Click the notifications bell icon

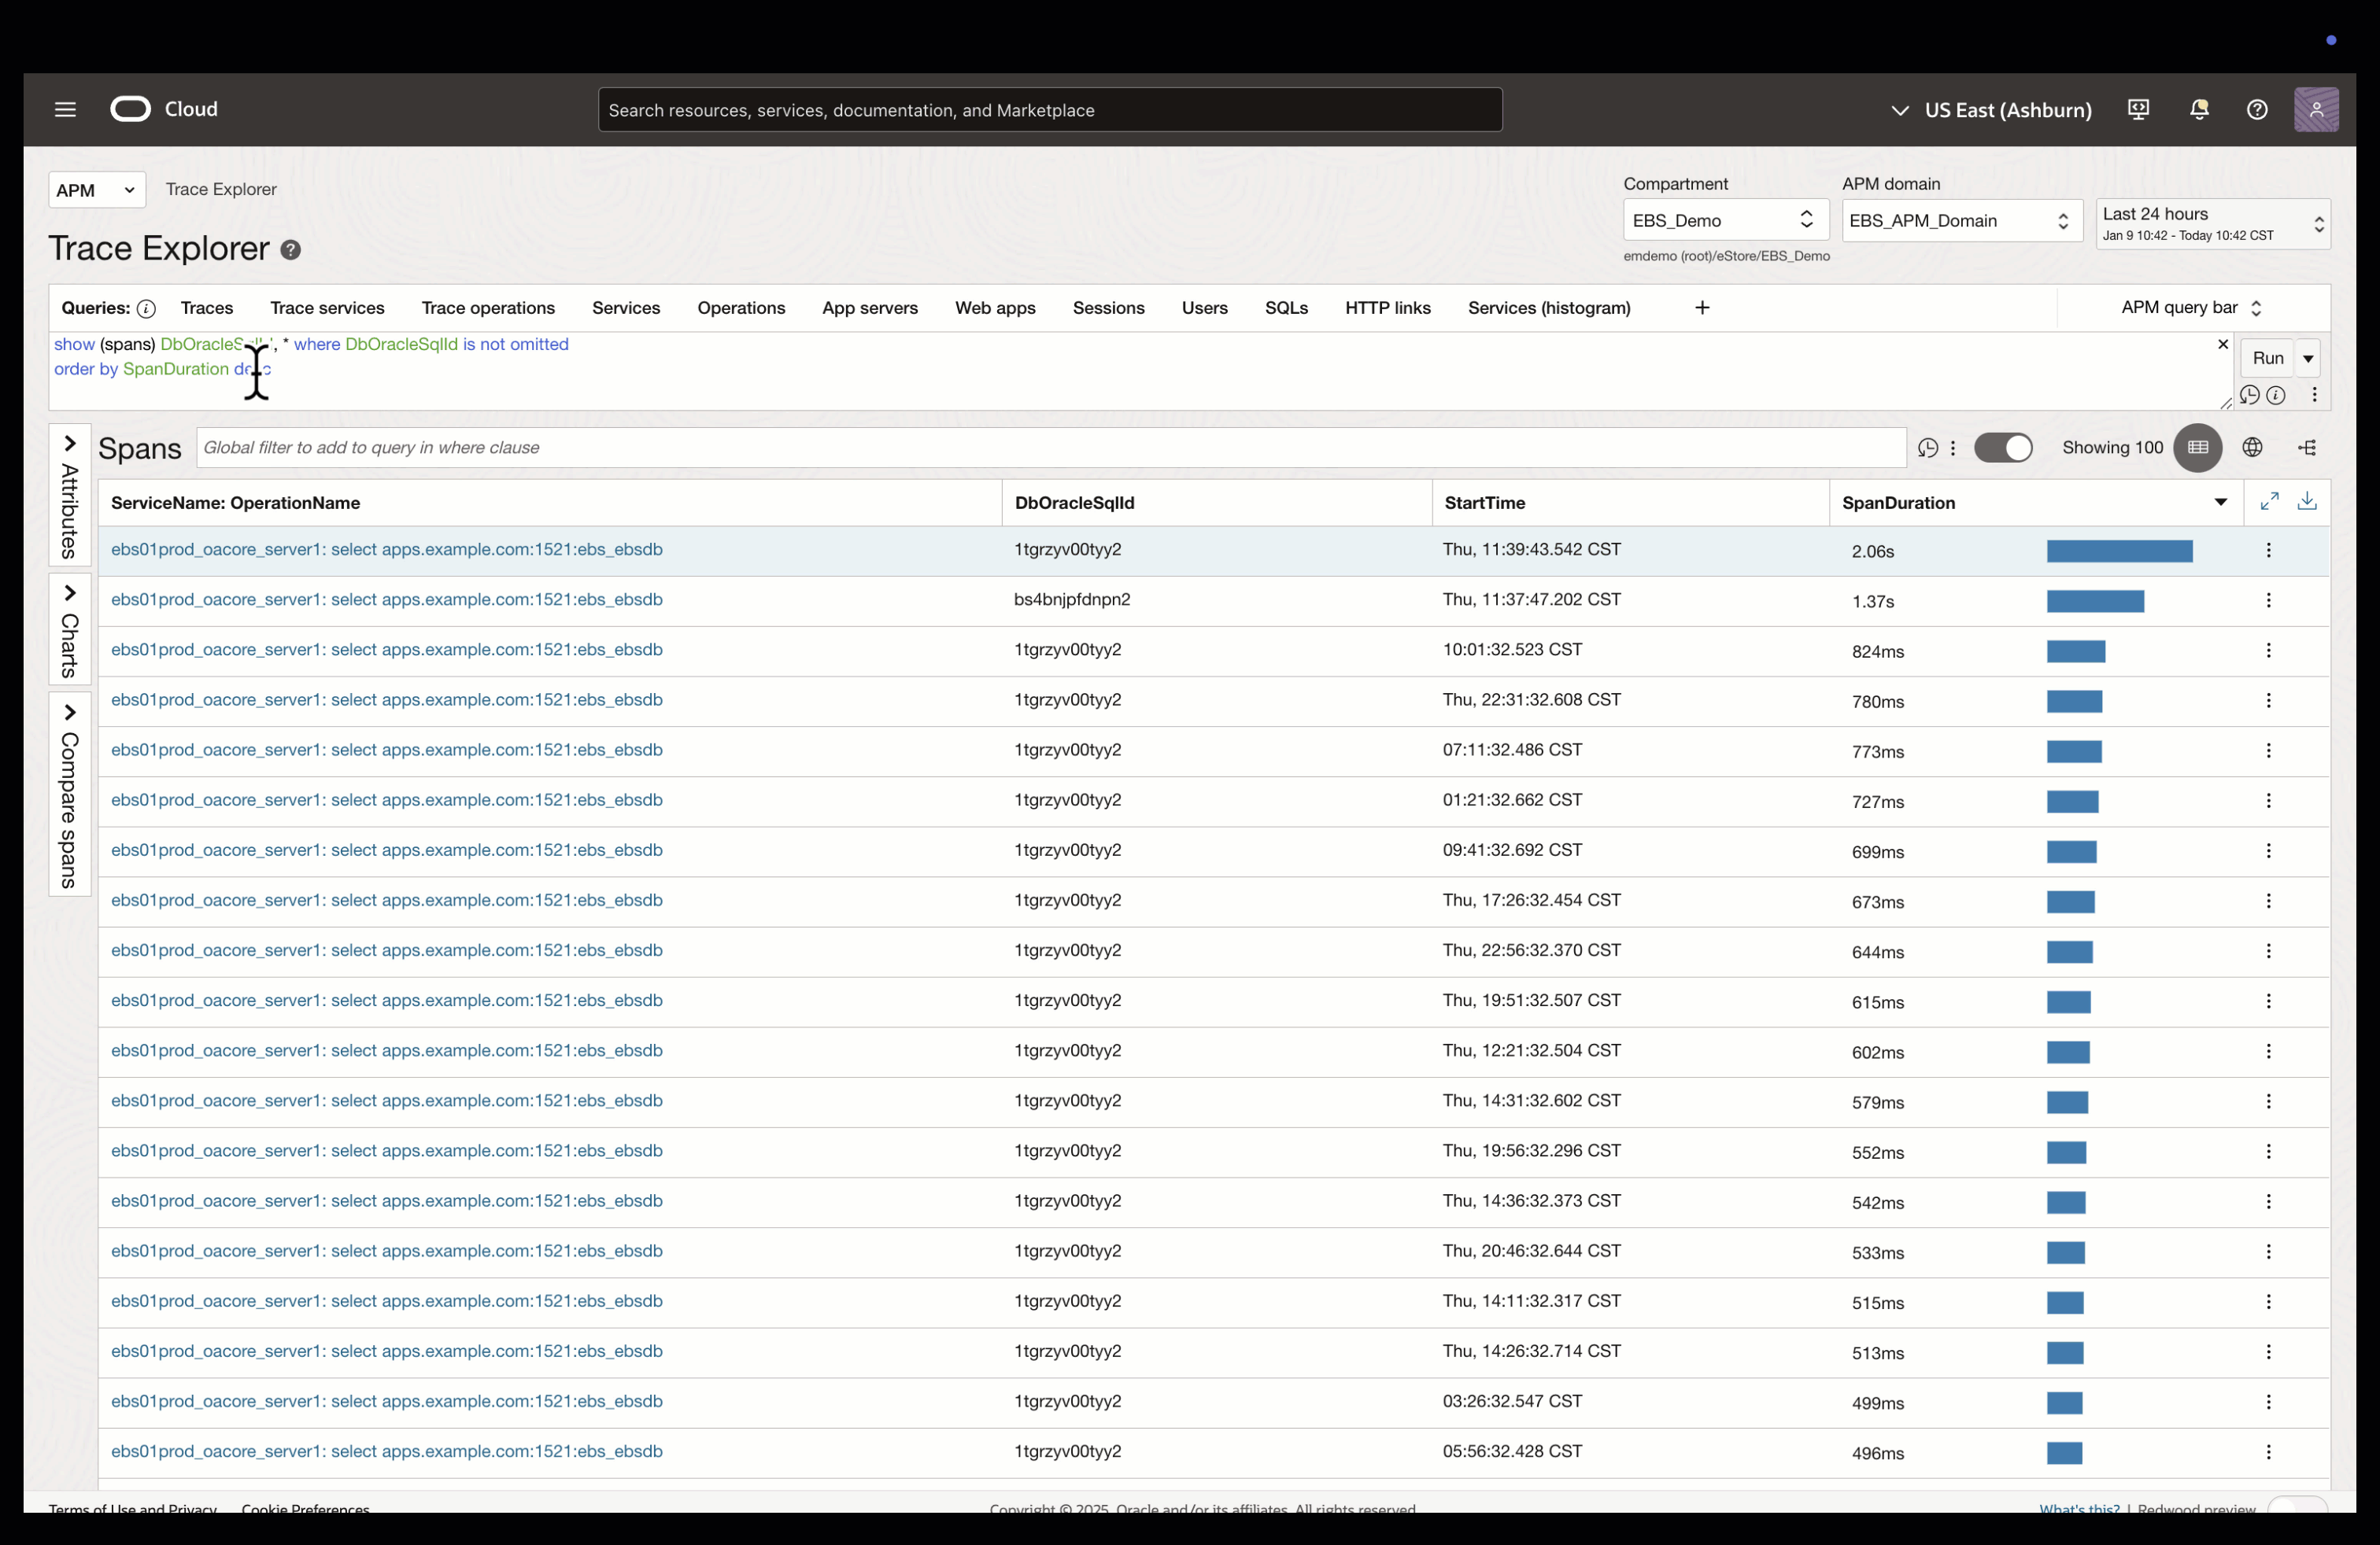(2198, 110)
